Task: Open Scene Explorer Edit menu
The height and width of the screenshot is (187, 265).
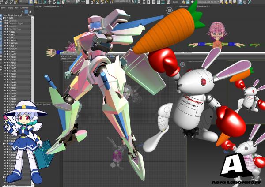Action: click(x=17, y=8)
